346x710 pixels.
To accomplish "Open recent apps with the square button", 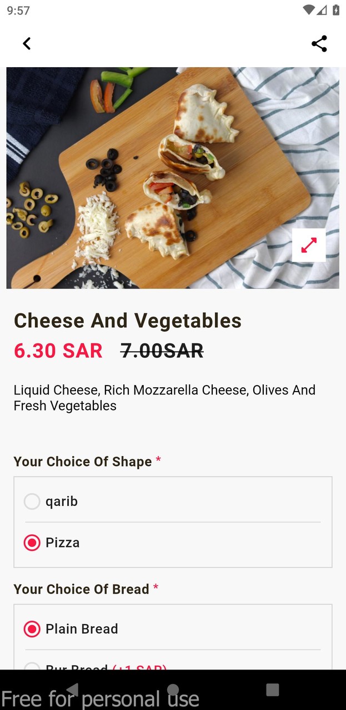I will point(272,689).
